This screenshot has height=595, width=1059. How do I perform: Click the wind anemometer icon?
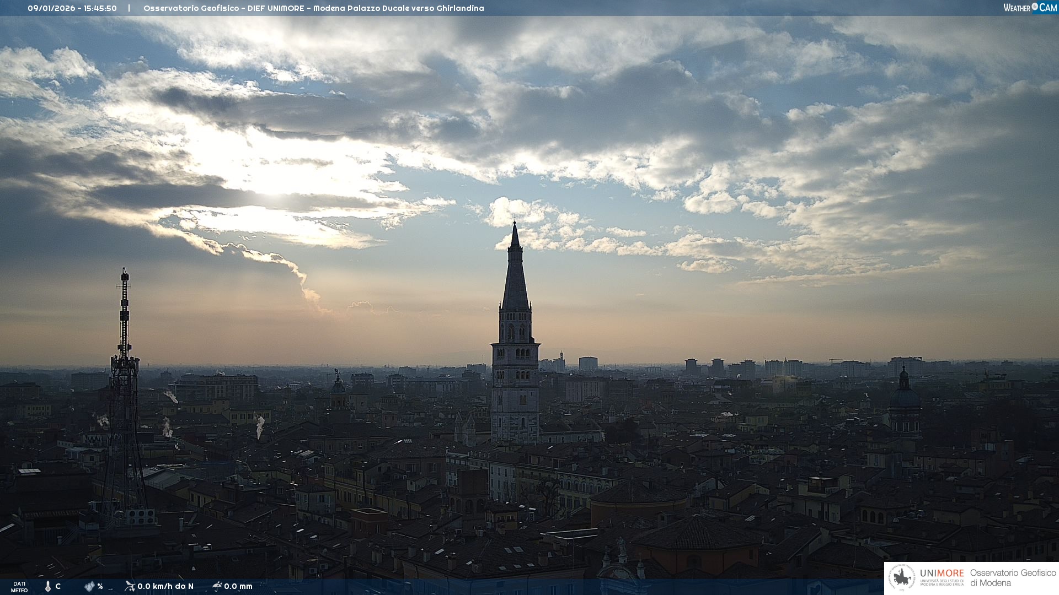tap(130, 586)
